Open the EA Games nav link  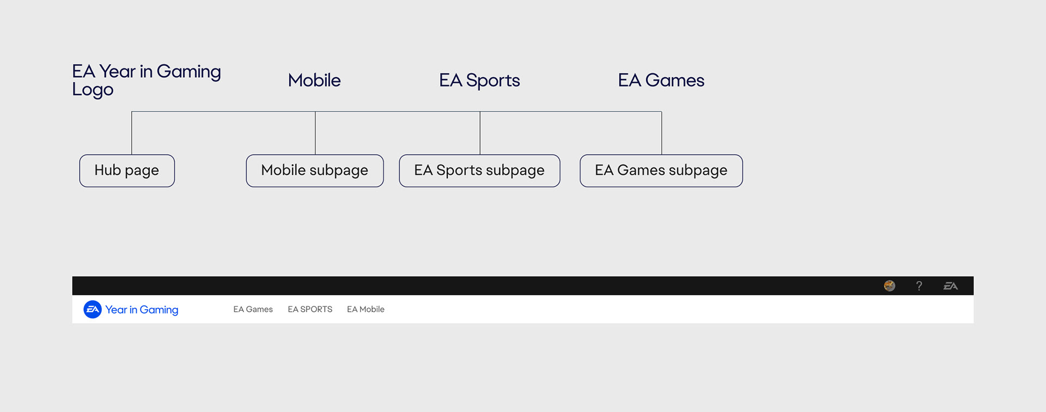click(x=253, y=309)
